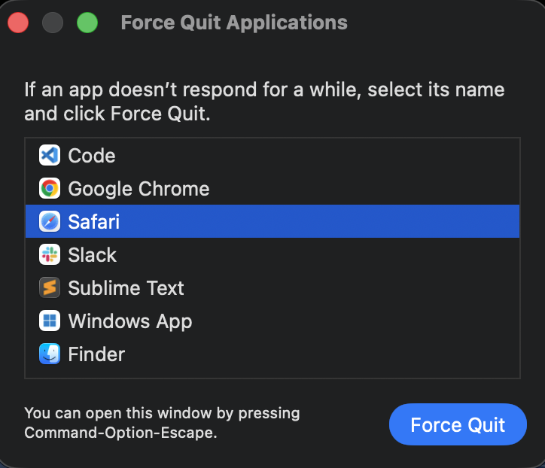Click the Visual Studio Code icon

tap(50, 156)
